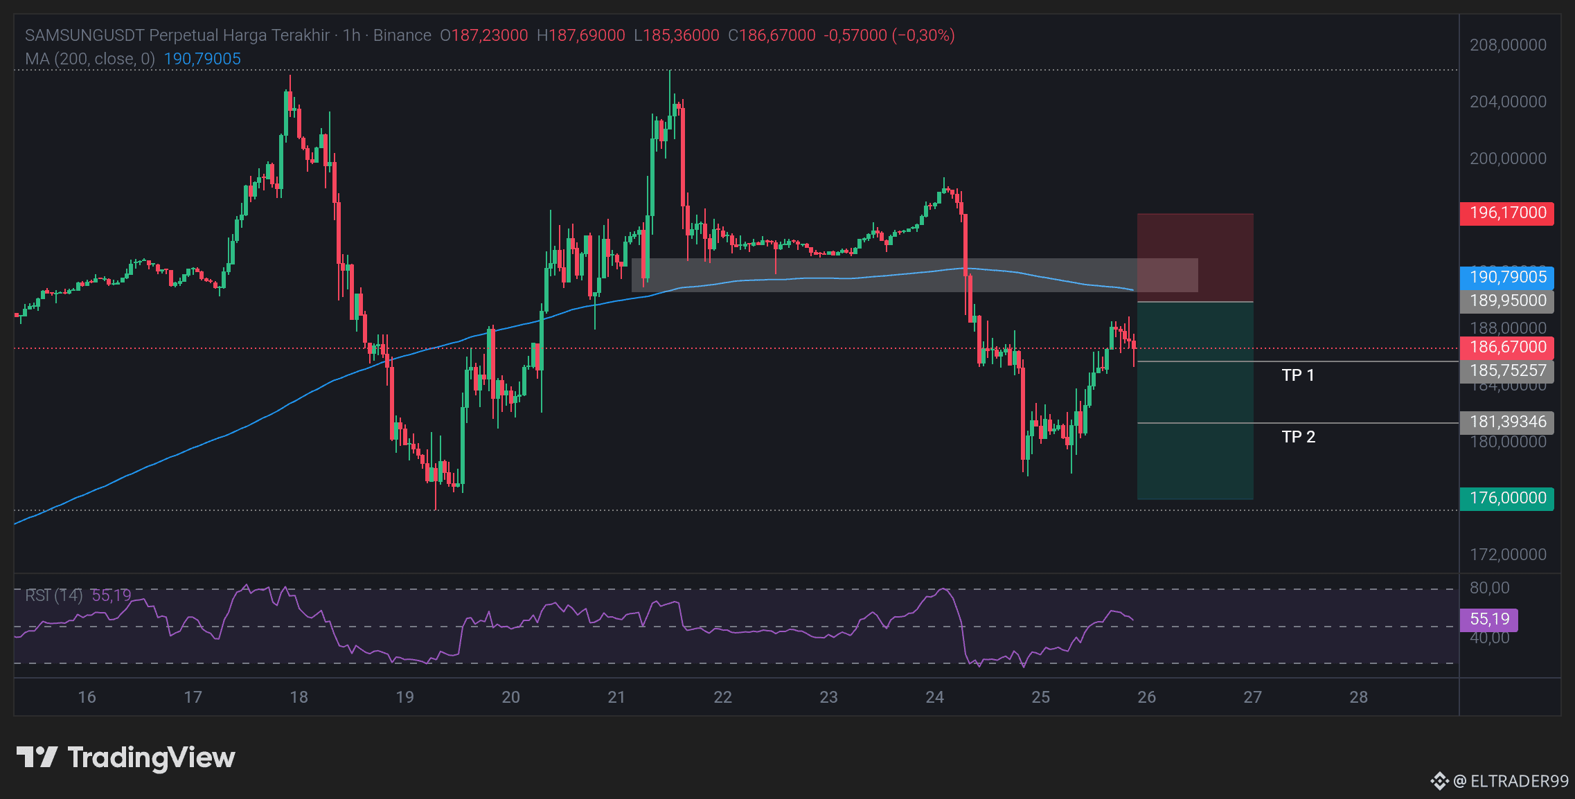Select the gray supply zone rectangle
The image size is (1575, 799).
coord(914,276)
